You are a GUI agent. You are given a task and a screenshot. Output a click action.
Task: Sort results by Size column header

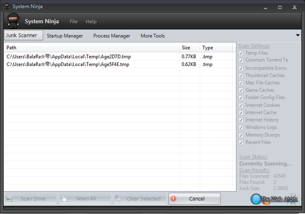click(190, 48)
